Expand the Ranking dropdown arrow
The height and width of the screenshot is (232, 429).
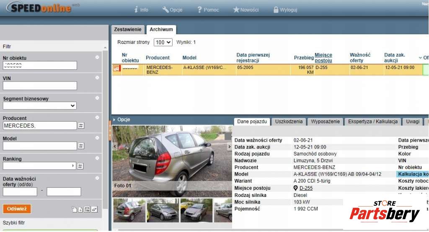[x=73, y=166]
